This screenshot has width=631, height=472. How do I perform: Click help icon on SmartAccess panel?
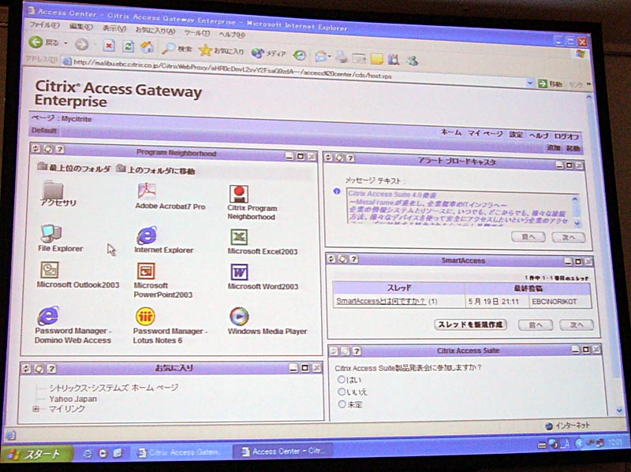[x=353, y=259]
